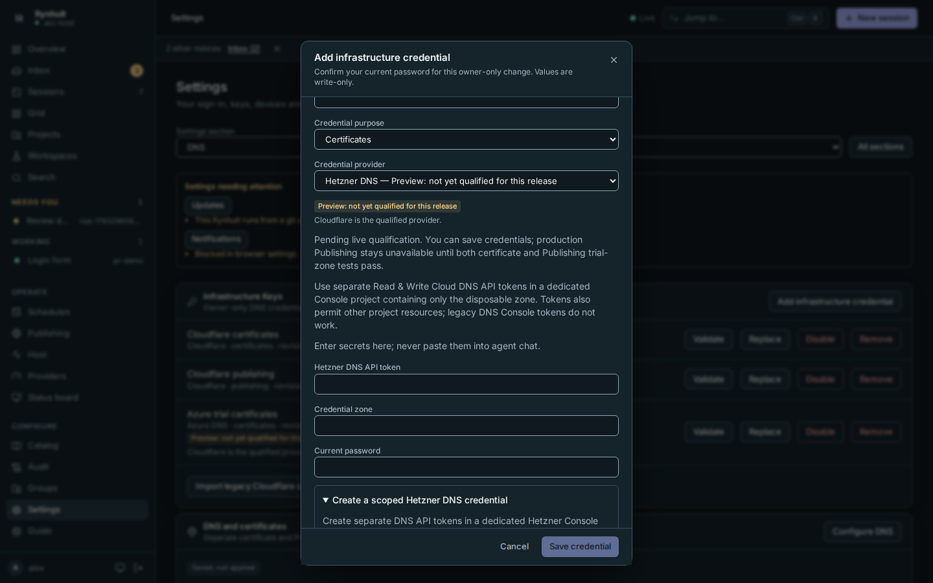Screen dimensions: 933x583
Task: Disable the Cloudflare certificates credential
Action: (820, 339)
